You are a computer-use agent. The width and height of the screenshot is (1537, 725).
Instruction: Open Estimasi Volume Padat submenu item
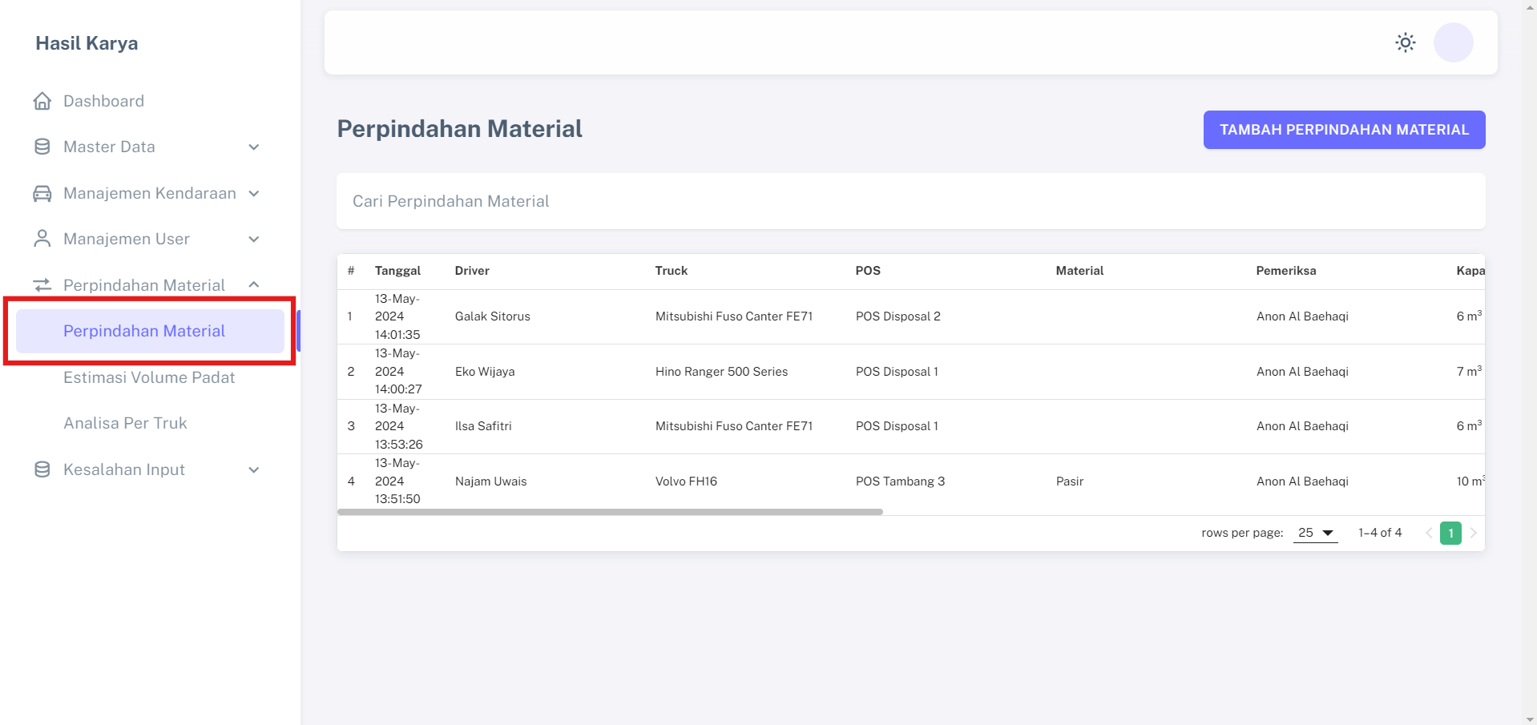coord(149,377)
